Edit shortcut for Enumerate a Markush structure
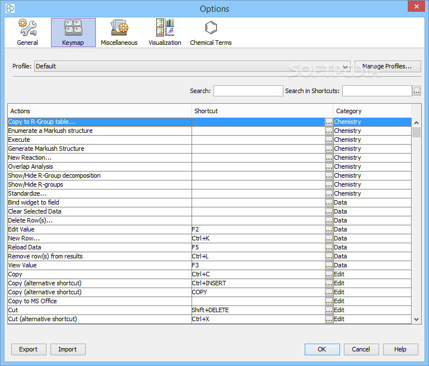The height and width of the screenshot is (366, 429). pyautogui.click(x=329, y=131)
